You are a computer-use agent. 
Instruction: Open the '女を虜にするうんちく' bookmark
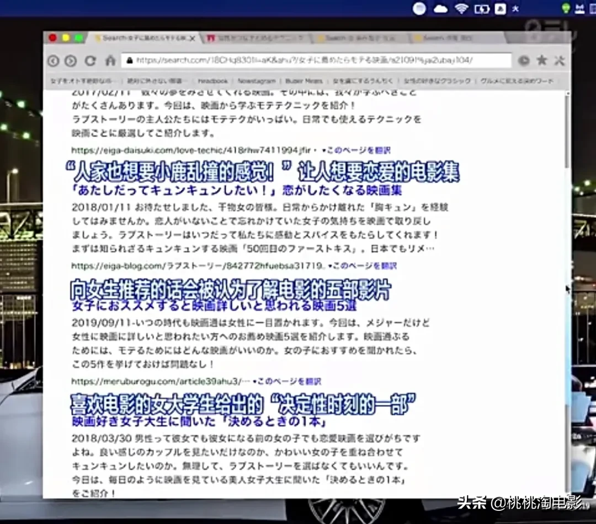pos(363,81)
